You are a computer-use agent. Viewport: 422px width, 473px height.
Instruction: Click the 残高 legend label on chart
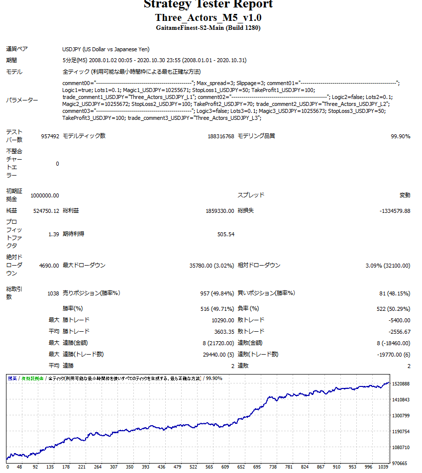(12, 378)
